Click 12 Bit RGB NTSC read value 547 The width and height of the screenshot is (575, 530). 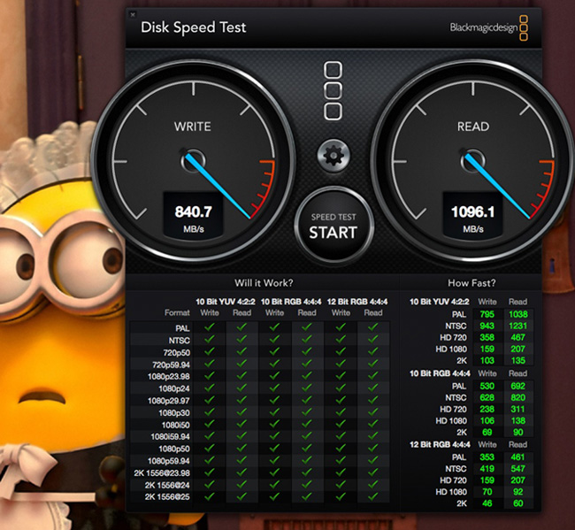click(517, 469)
